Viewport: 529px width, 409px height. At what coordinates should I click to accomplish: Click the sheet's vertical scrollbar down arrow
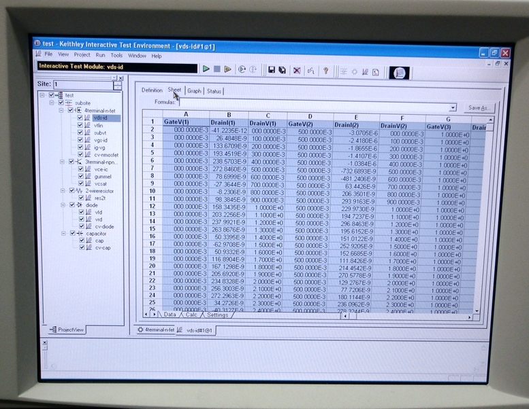[477, 310]
